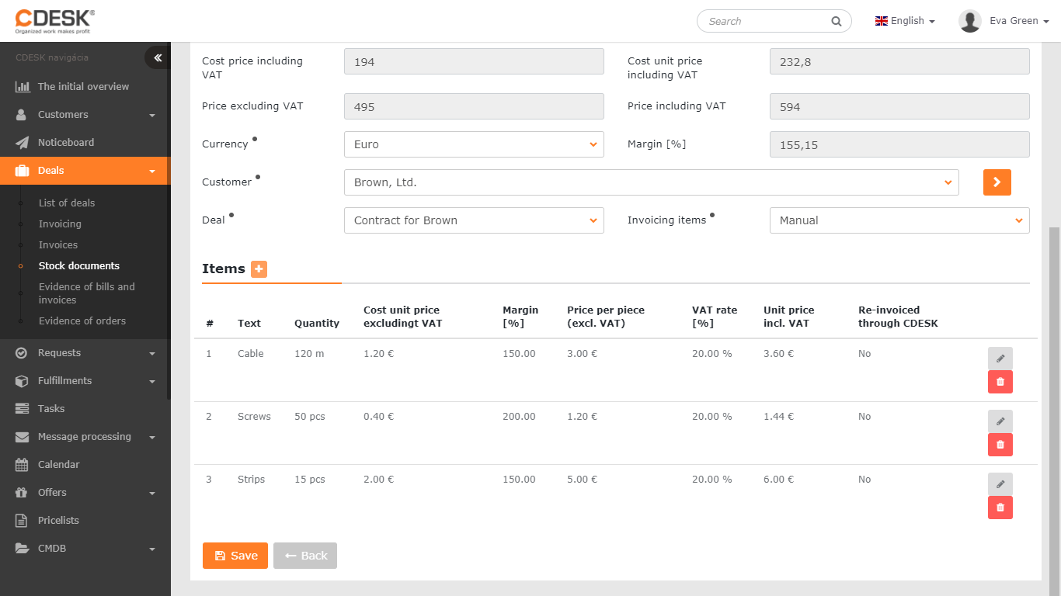This screenshot has width=1061, height=596.
Task: Click the Cable text cell
Action: tap(251, 354)
